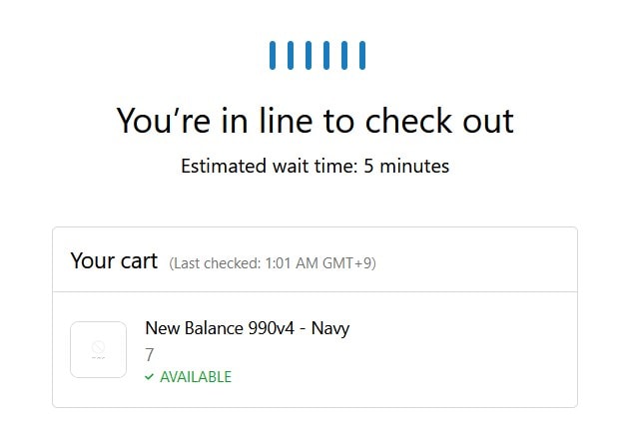Click the second blue loading bar from left
Viewport: 630px width, 436px height.
click(290, 55)
